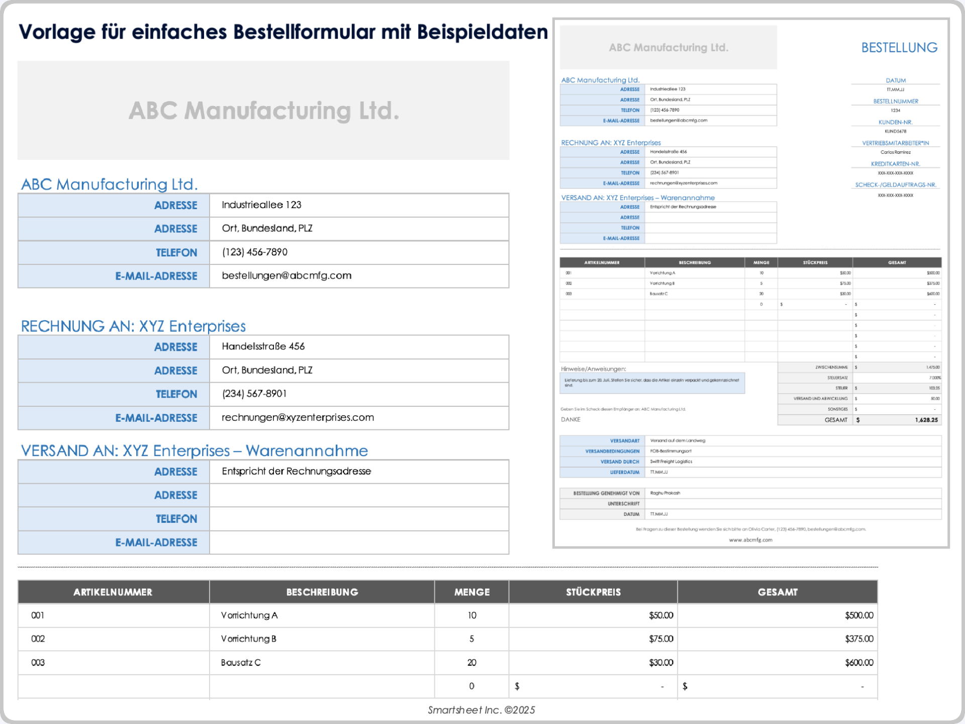Select the large gray 'ABC Manufacturing Ltd.' logo placeholder
The image size is (965, 724).
pos(263,111)
